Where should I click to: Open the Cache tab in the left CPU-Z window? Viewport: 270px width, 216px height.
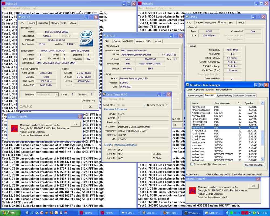(32, 23)
